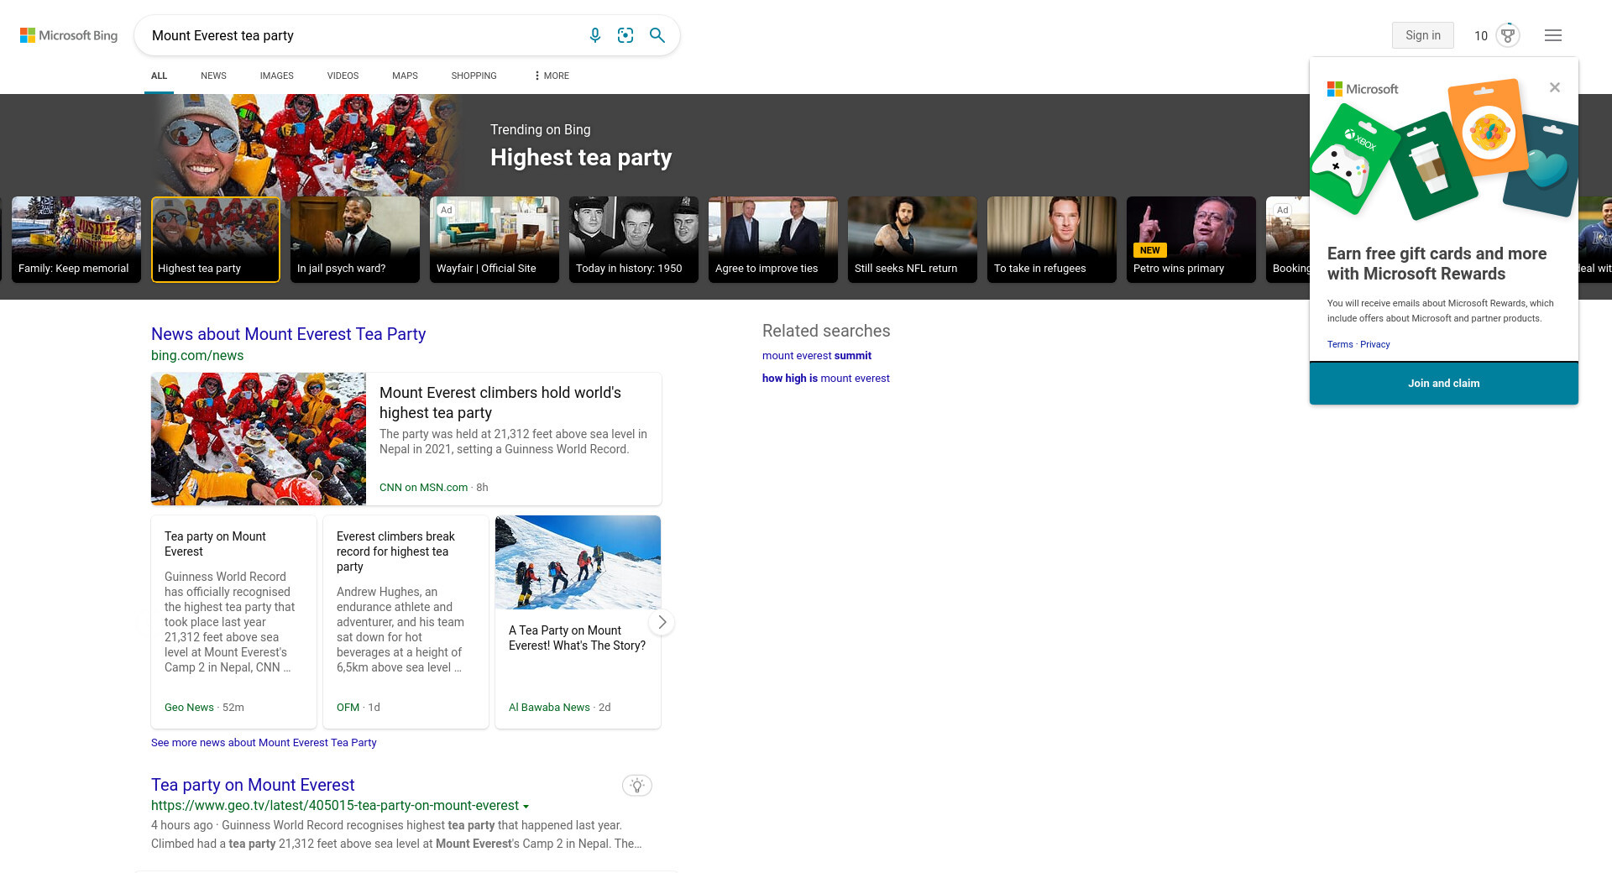Open visual search camera icon
Image resolution: width=1612 pixels, height=873 pixels.
(x=625, y=35)
